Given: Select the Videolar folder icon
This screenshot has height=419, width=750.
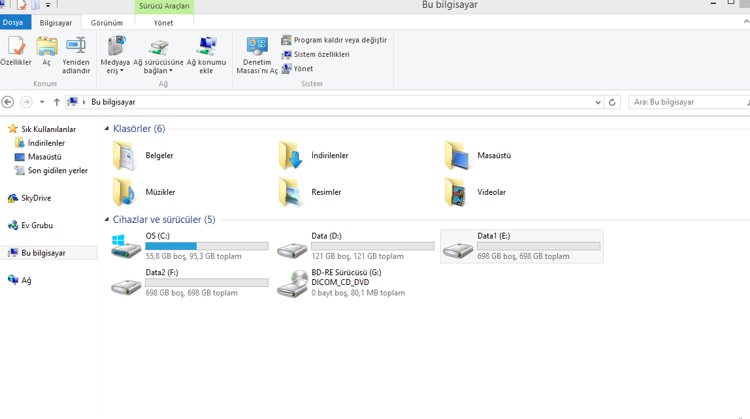Looking at the screenshot, I should [456, 192].
